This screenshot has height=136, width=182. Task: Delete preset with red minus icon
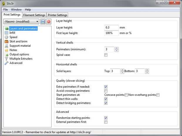point(49,22)
